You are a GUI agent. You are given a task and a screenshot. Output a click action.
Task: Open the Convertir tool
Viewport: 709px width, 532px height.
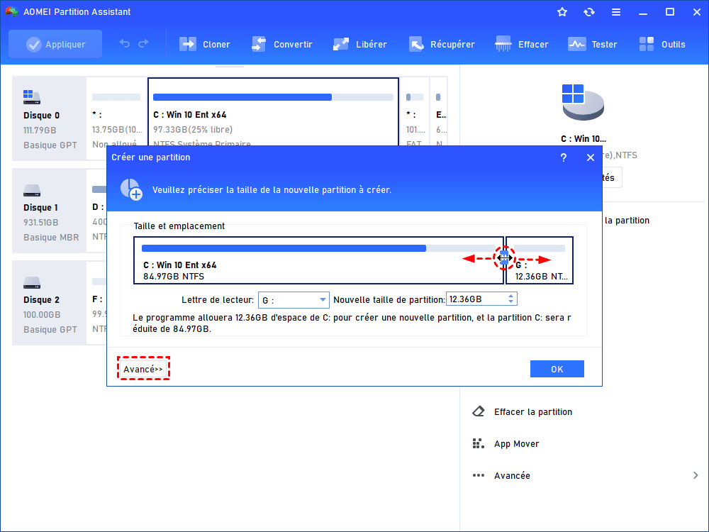(281, 44)
